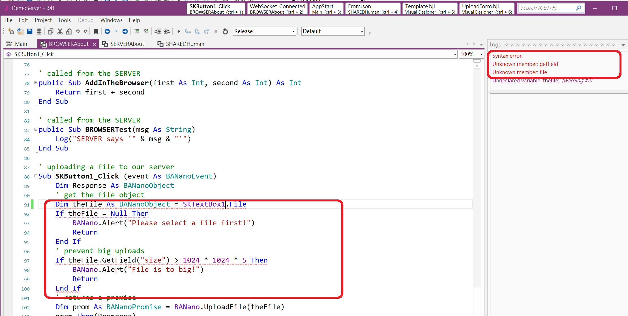The image size is (628, 316).
Task: Jump to the Syntax error log entry
Action: click(507, 56)
